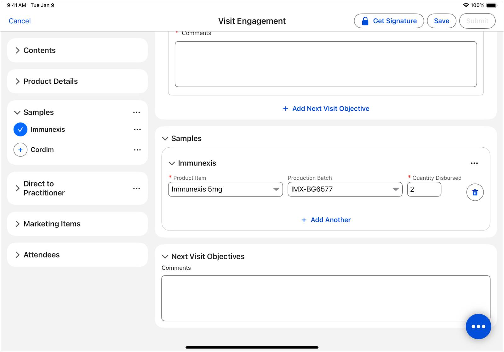Screen dimensions: 504x352
Task: Open the ellipsis menu beside Cordim
Action: tap(137, 150)
